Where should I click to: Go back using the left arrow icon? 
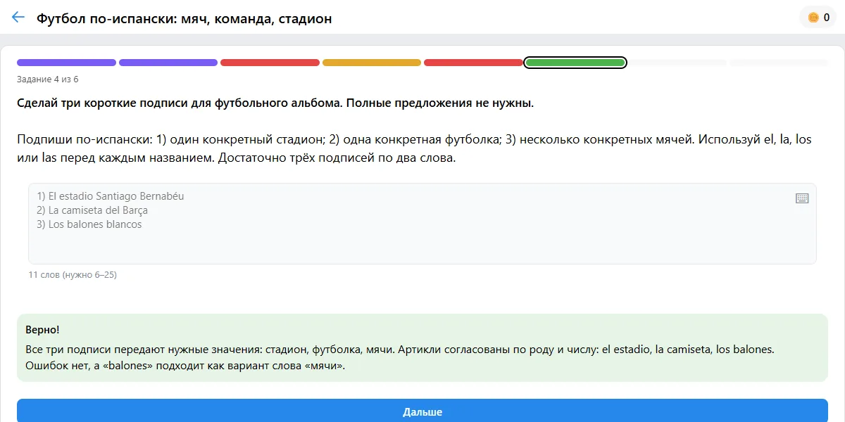click(18, 18)
